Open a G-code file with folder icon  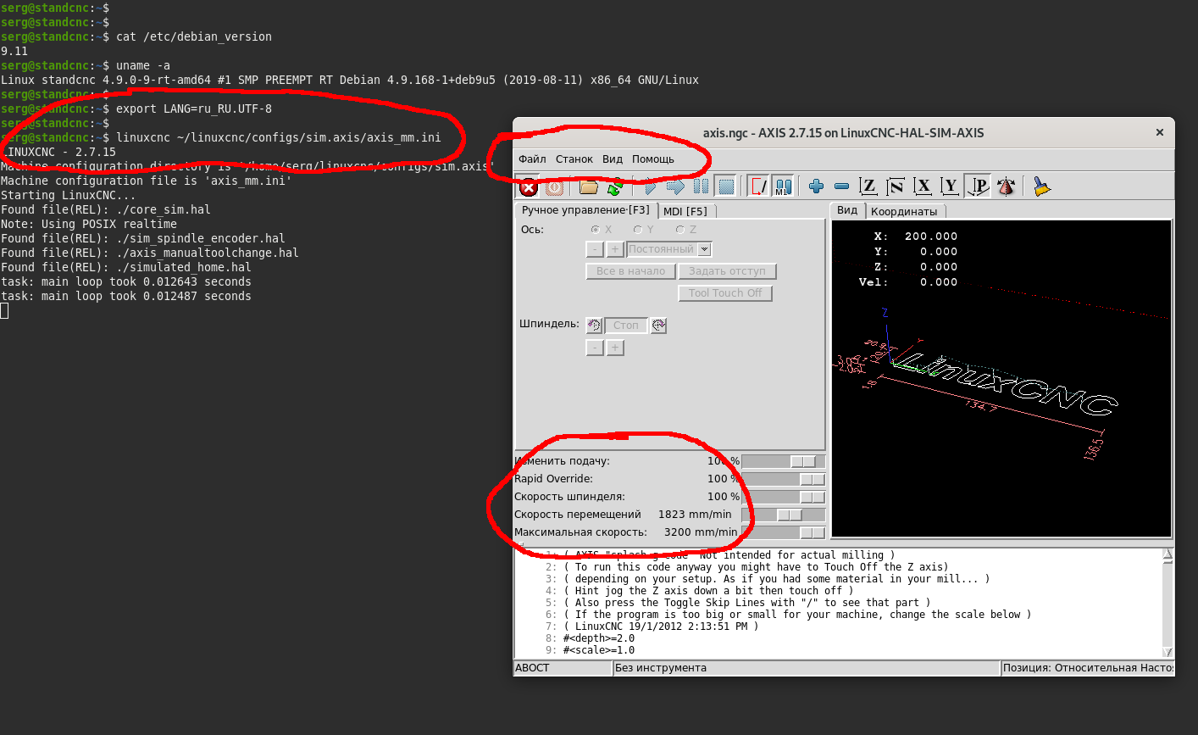click(589, 187)
